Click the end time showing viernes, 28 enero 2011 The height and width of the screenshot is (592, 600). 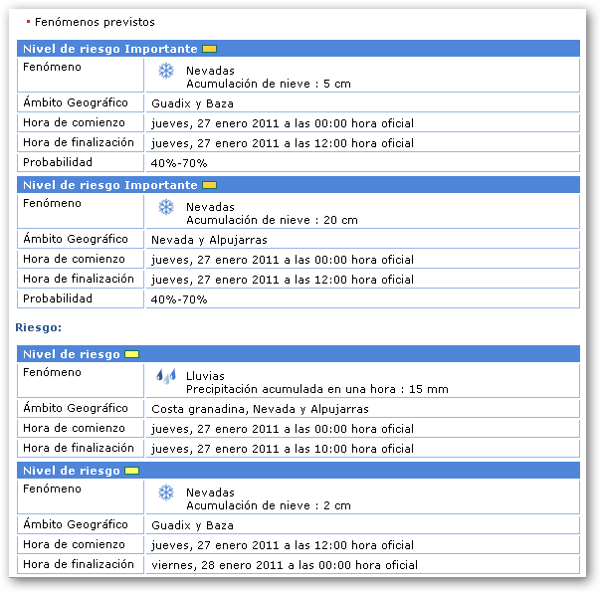[x=284, y=565]
